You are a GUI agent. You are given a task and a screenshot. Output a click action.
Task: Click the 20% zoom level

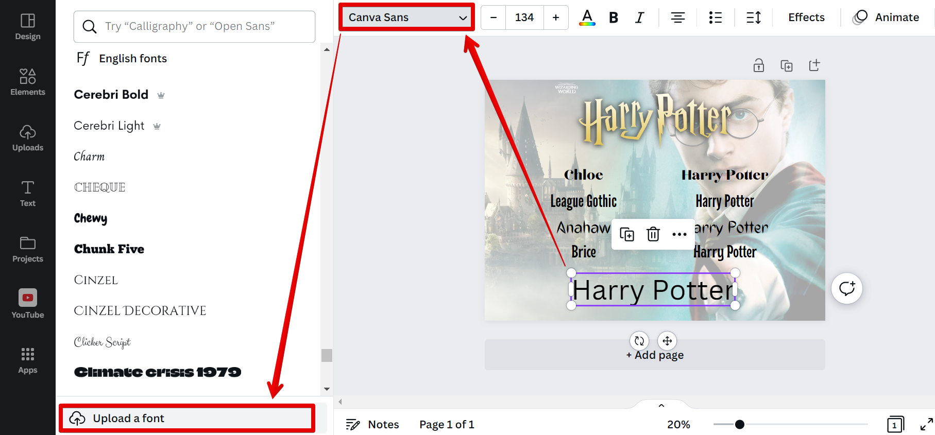tap(678, 424)
